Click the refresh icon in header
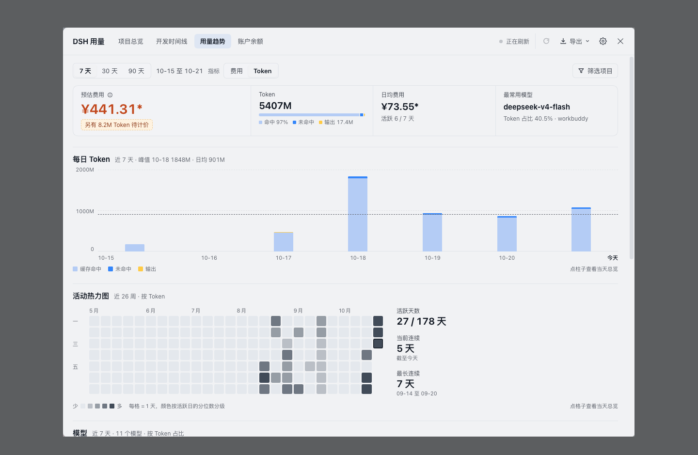The height and width of the screenshot is (455, 698). 546,41
